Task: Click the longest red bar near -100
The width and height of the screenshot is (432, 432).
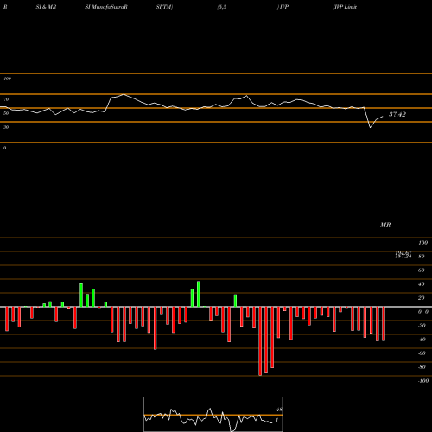Action: (x=260, y=341)
